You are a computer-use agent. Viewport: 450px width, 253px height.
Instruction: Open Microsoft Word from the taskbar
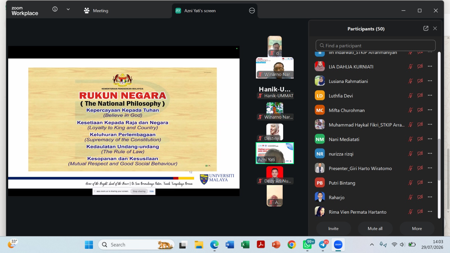coord(230,245)
